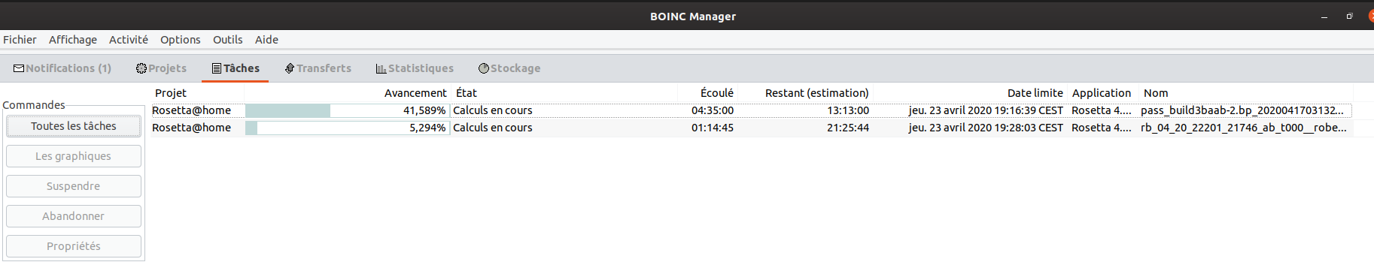The image size is (1374, 271).
Task: Click the Abandonner button
Action: point(74,216)
